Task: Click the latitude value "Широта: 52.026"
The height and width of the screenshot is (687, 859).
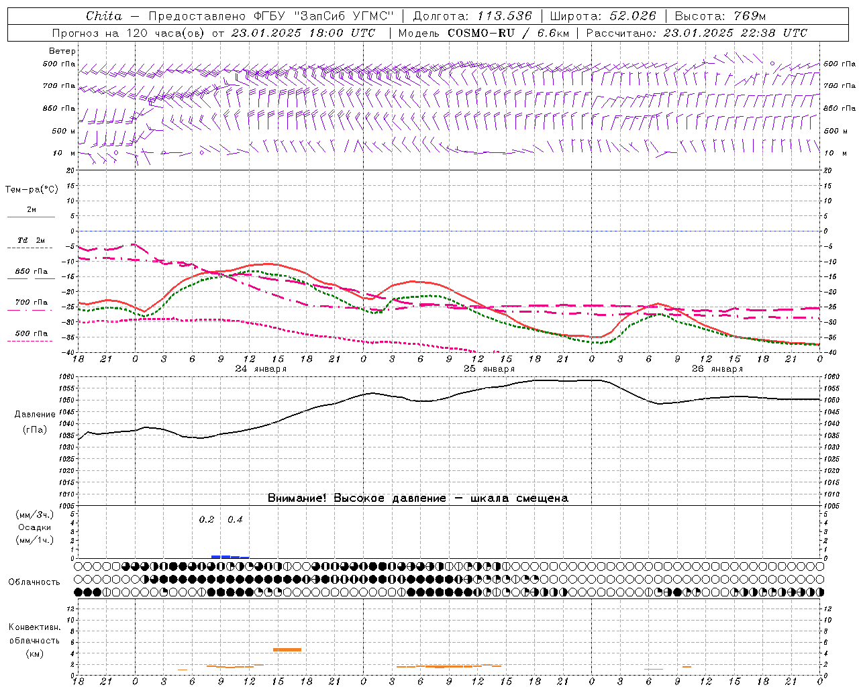Action: pos(603,16)
